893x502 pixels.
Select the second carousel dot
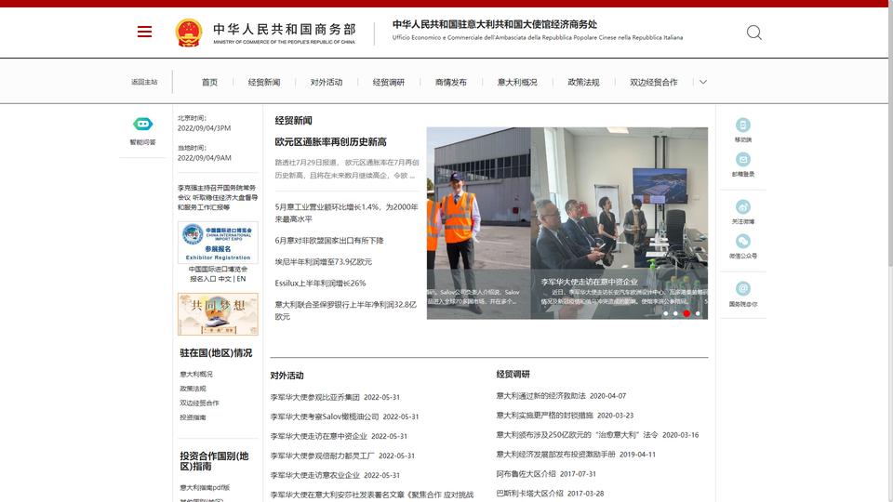[675, 313]
